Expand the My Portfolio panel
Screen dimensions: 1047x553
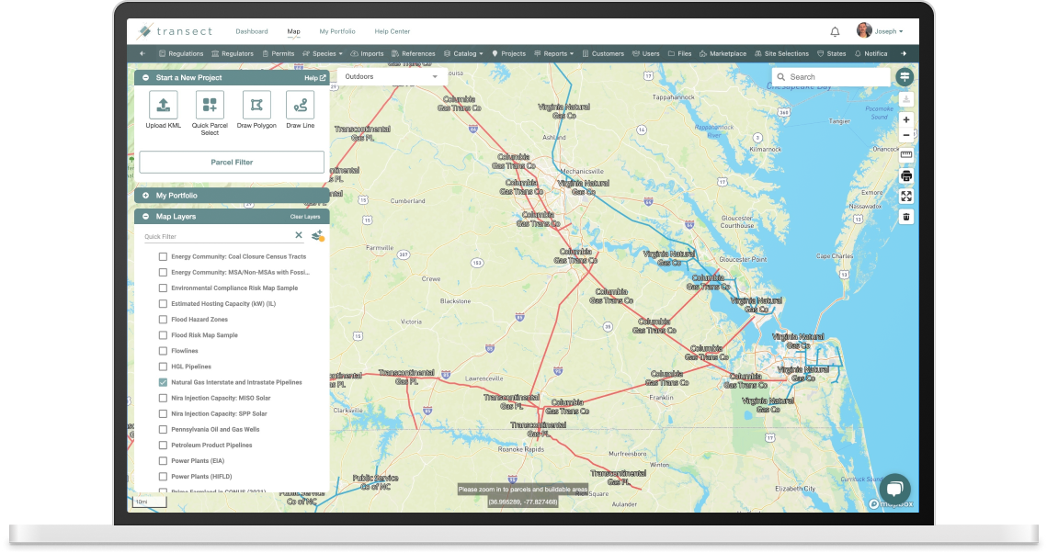[x=145, y=196]
